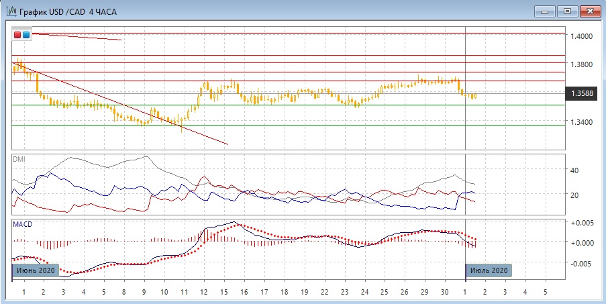Click the 40 level on DMI scale

[574, 170]
